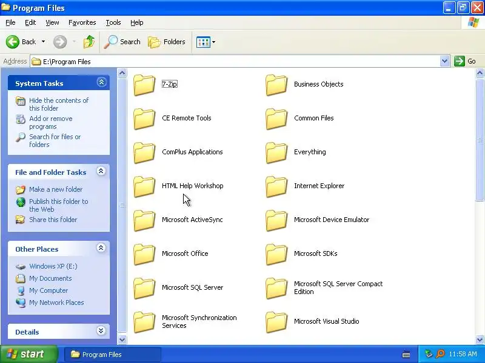
Task: Select the 7-Zip folder icon
Action: tap(144, 85)
